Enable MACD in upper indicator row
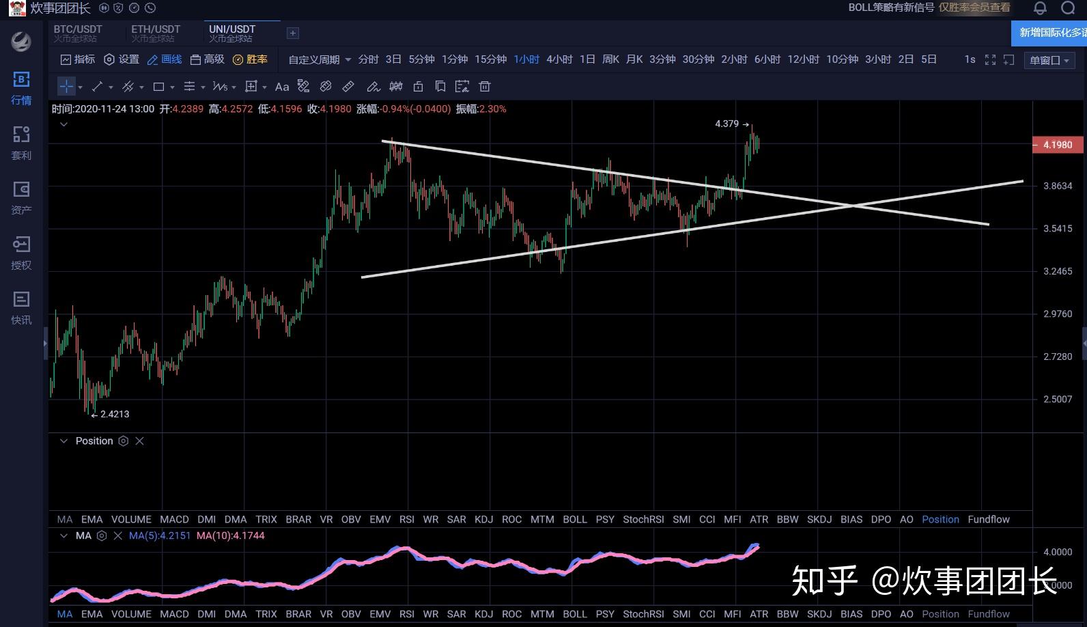 pyautogui.click(x=174, y=519)
